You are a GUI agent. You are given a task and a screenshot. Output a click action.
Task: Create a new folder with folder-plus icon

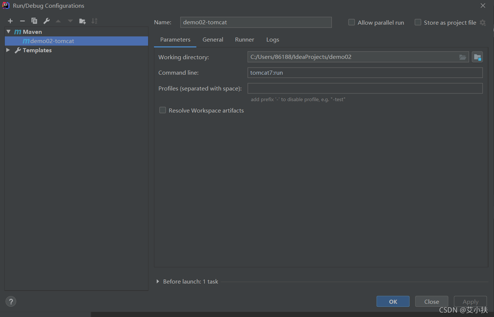(83, 21)
